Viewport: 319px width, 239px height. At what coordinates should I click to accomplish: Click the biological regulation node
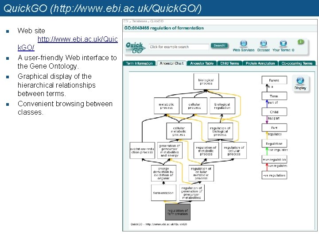coord(222,106)
